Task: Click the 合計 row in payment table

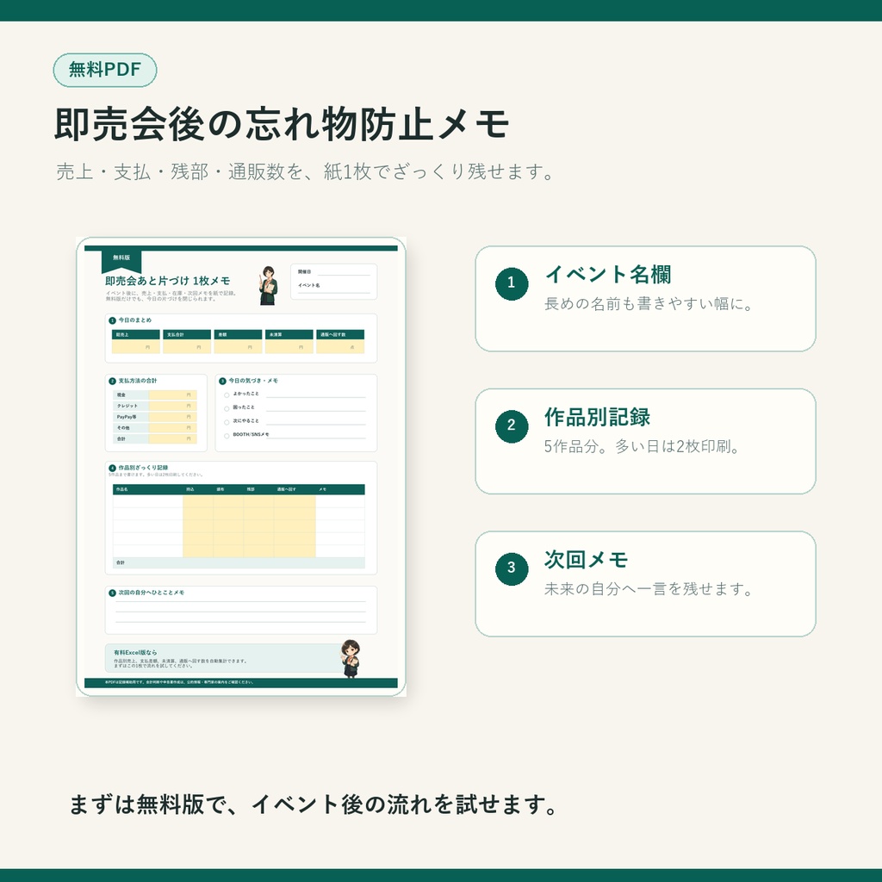Action: 155,438
